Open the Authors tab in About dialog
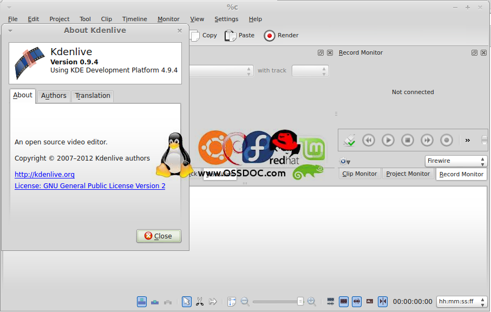Image resolution: width=491 pixels, height=312 pixels. [x=54, y=96]
